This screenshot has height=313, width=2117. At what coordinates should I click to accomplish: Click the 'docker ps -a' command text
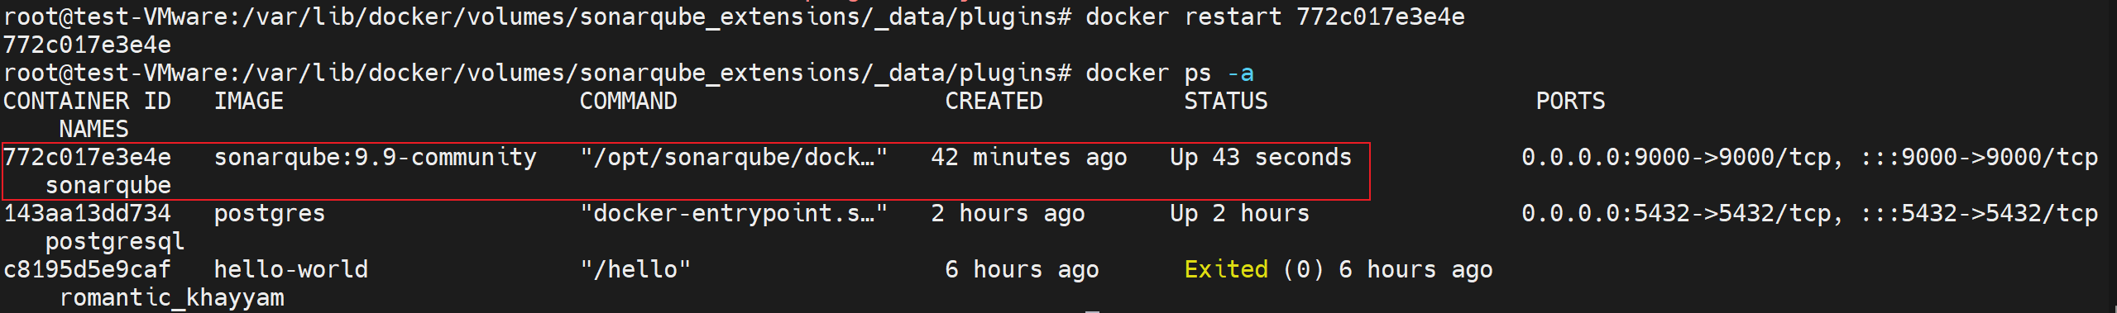(x=1170, y=73)
